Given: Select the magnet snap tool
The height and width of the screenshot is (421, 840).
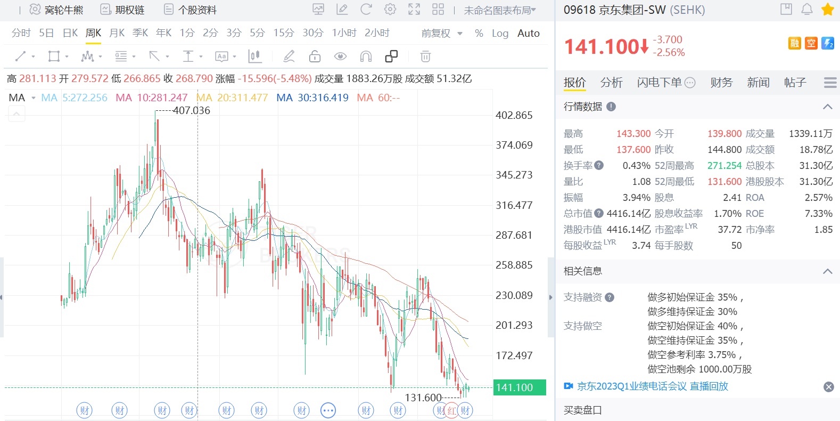Looking at the screenshot, I should point(366,56).
